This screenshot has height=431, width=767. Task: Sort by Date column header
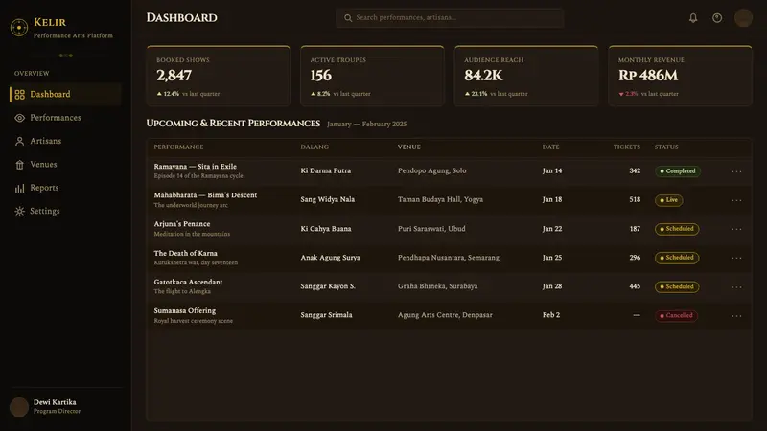pyautogui.click(x=550, y=147)
